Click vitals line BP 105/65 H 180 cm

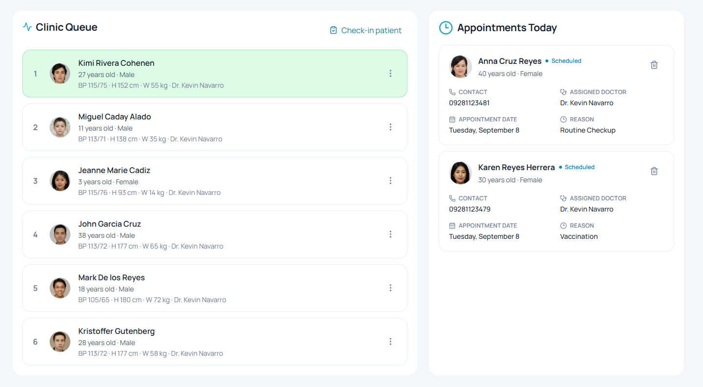pyautogui.click(x=152, y=300)
